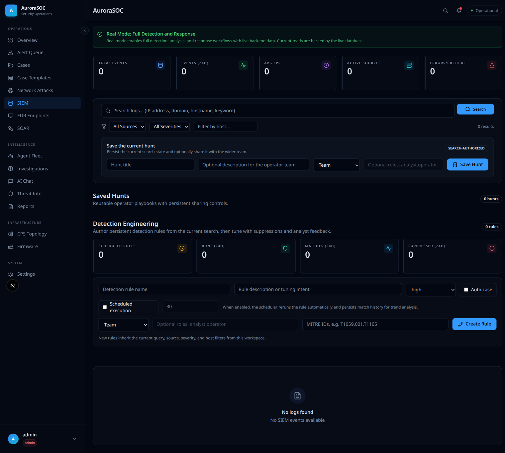
Task: Open the All Severities dropdown
Action: pyautogui.click(x=169, y=127)
